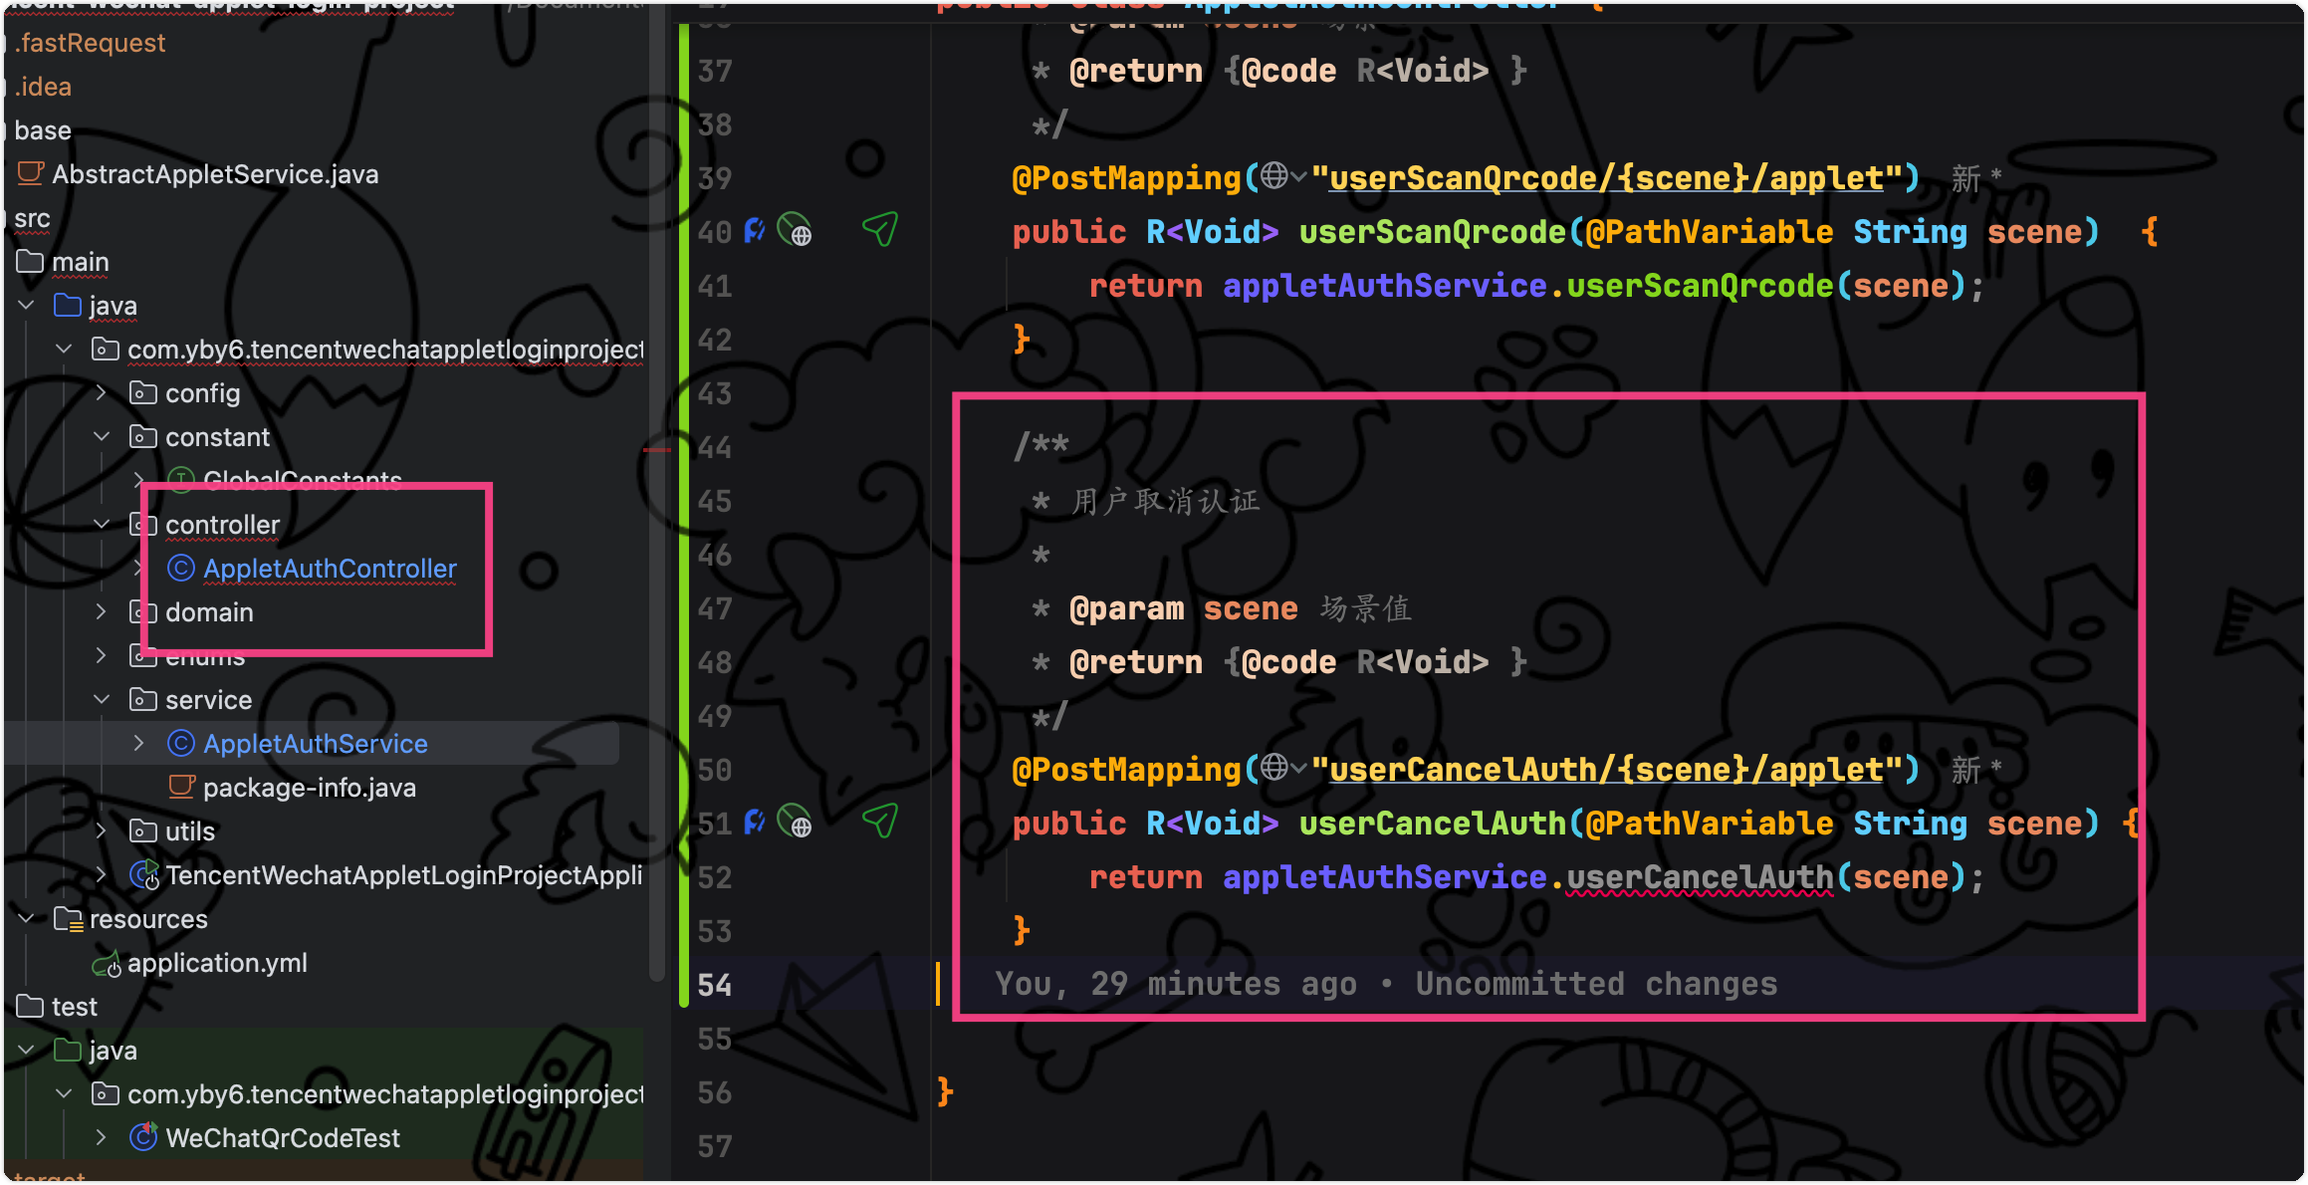Click the green send-request gutter icon on line 51

coord(880,822)
